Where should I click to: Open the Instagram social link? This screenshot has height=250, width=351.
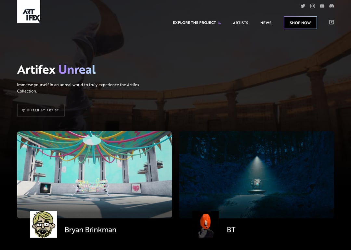[313, 6]
